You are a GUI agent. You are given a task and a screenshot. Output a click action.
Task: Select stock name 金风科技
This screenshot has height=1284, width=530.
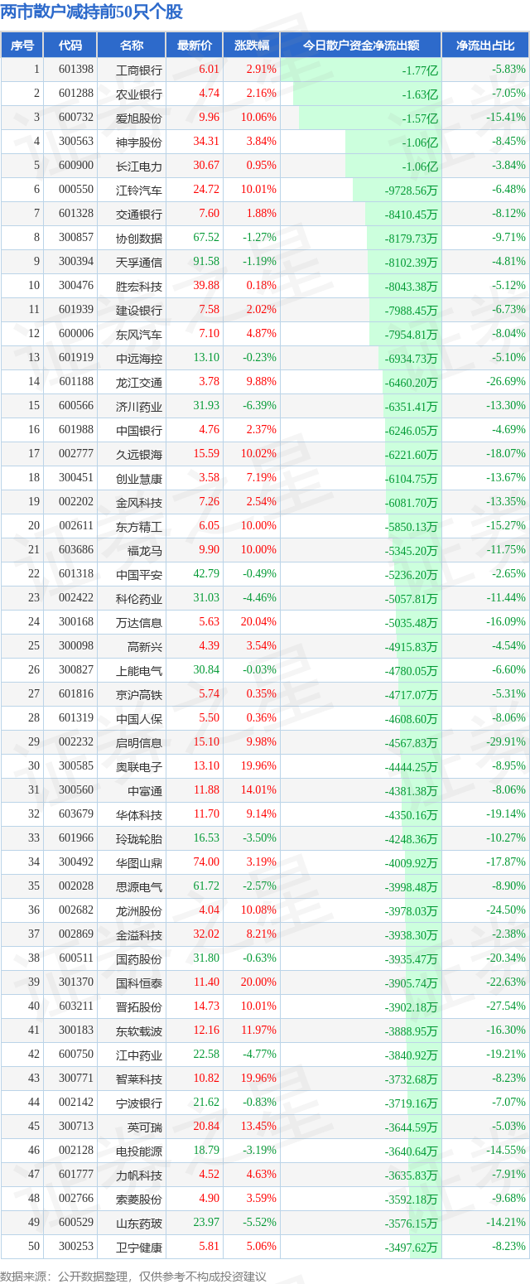pyautogui.click(x=139, y=503)
